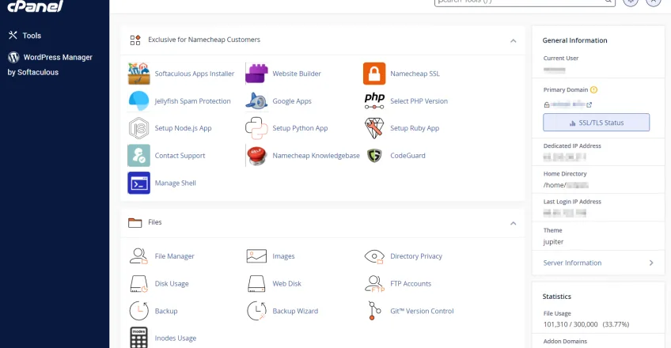Click the Setup Python App icon
The height and width of the screenshot is (348, 671).
point(256,128)
